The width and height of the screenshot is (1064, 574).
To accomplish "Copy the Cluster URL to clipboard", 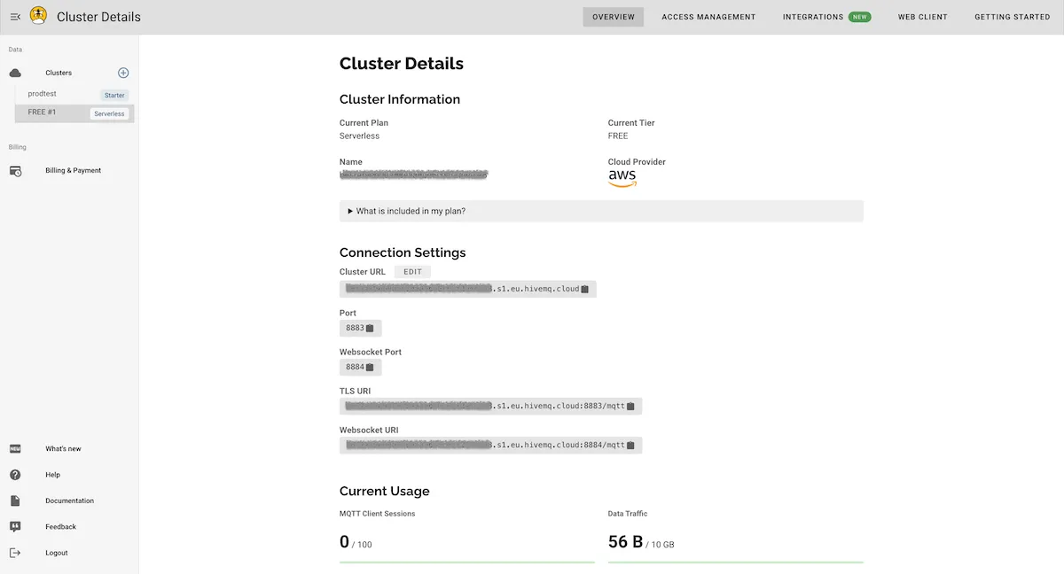I will tap(585, 290).
